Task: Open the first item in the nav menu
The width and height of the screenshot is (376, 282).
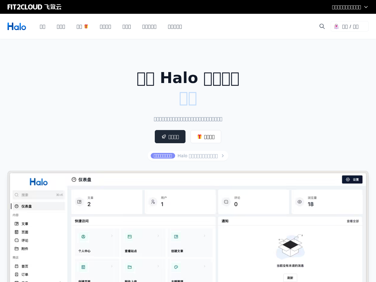Action: tap(43, 27)
